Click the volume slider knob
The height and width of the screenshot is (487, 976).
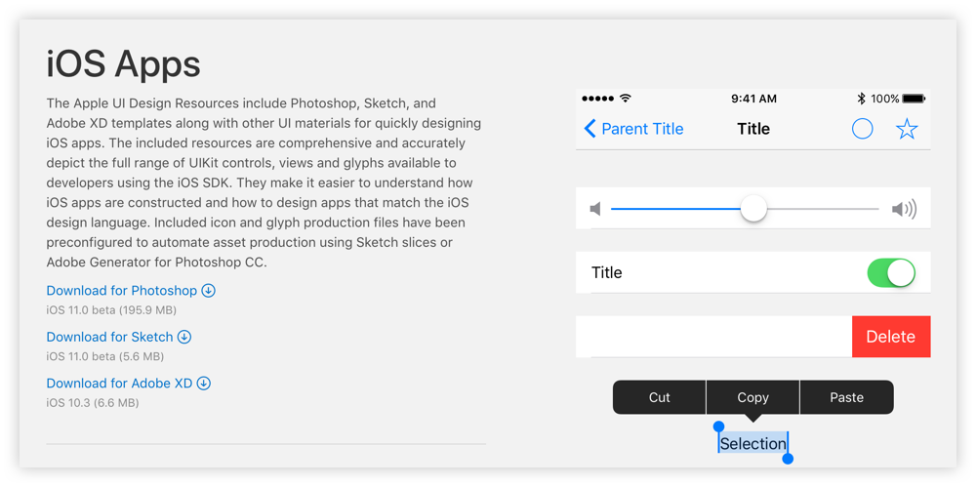tap(753, 209)
